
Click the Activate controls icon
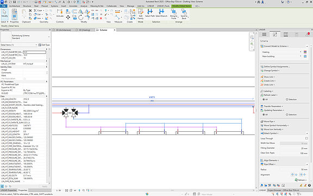60,13
